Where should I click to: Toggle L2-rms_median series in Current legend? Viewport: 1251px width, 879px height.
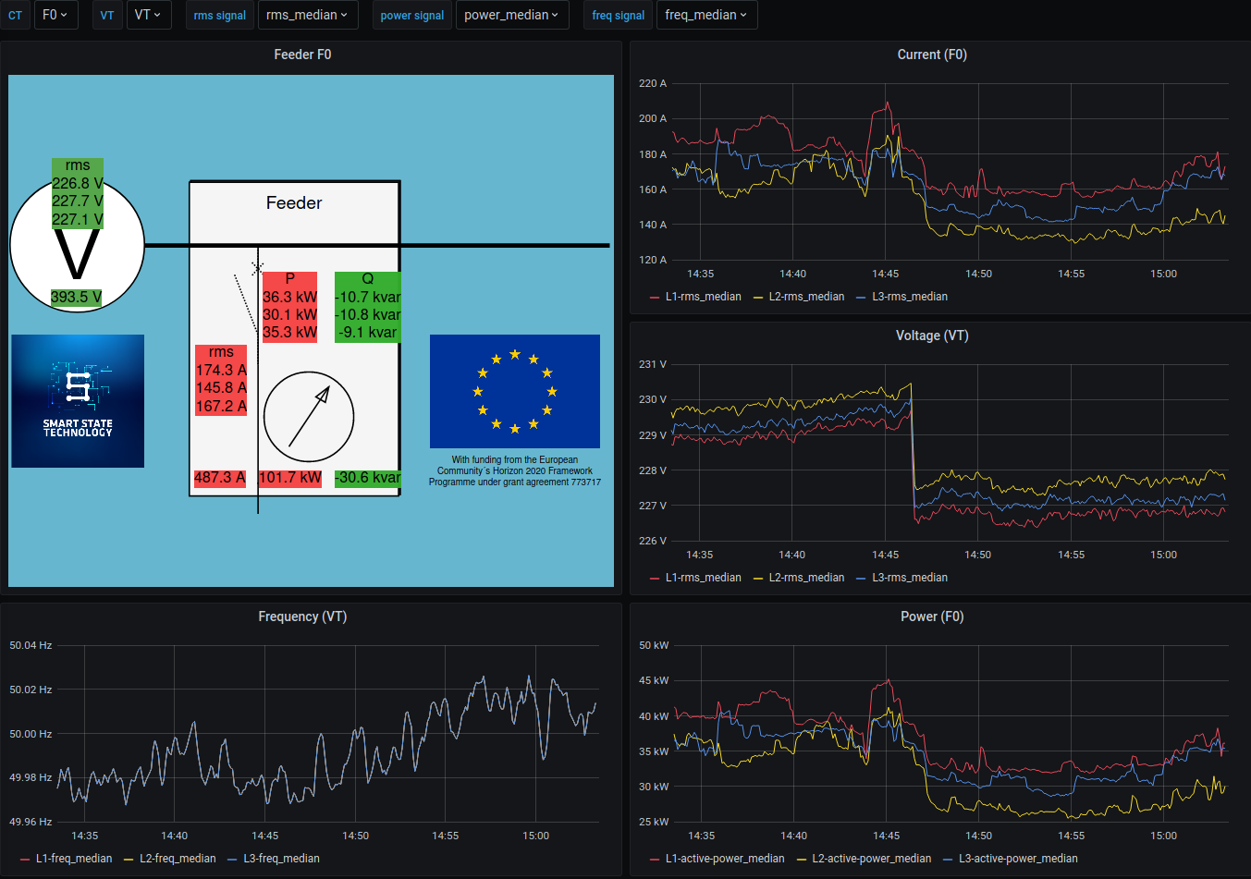point(806,297)
